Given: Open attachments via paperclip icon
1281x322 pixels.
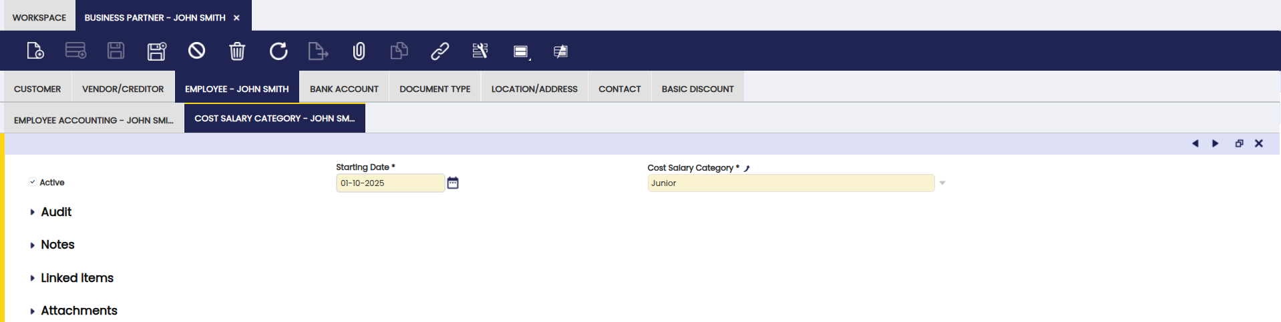Looking at the screenshot, I should [359, 51].
